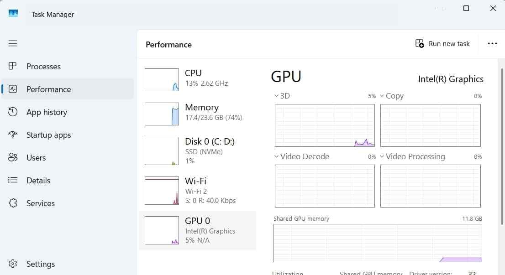Open the Memory performance entry

(197, 114)
